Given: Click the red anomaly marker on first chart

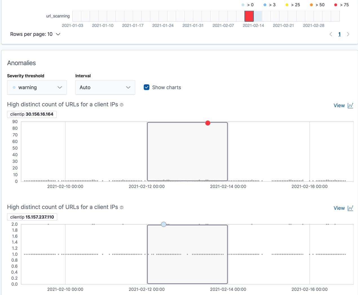Looking at the screenshot, I should (x=208, y=123).
